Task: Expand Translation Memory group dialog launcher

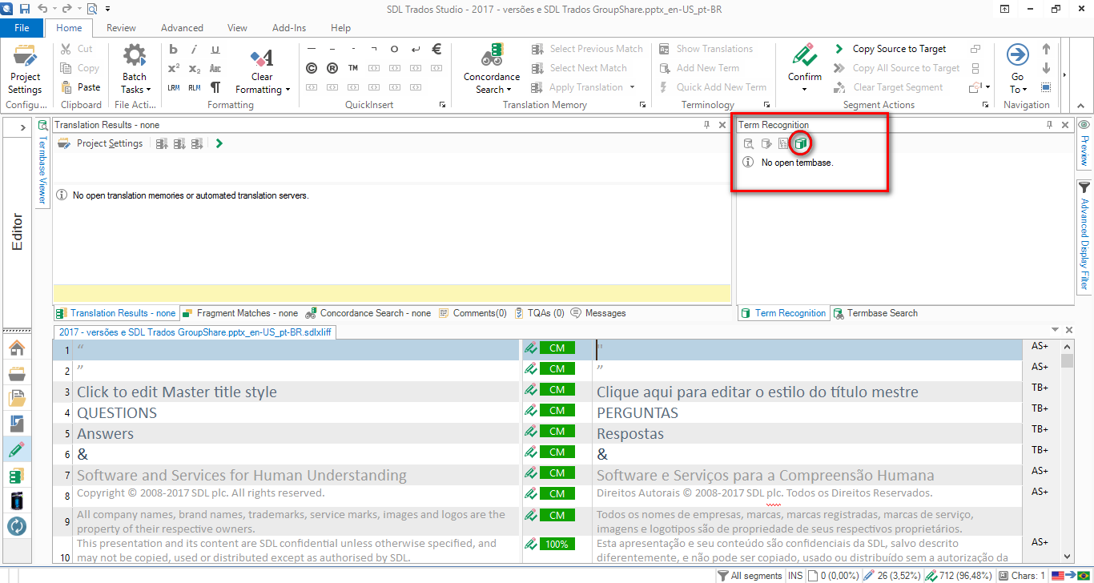Action: [642, 105]
